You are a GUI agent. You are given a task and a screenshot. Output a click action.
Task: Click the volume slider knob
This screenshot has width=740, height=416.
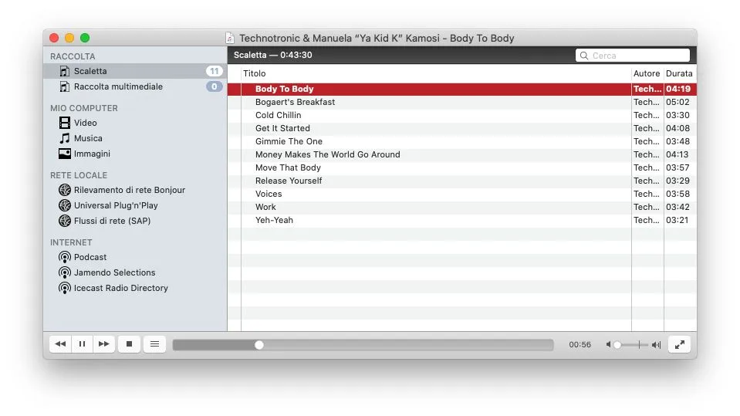point(617,345)
